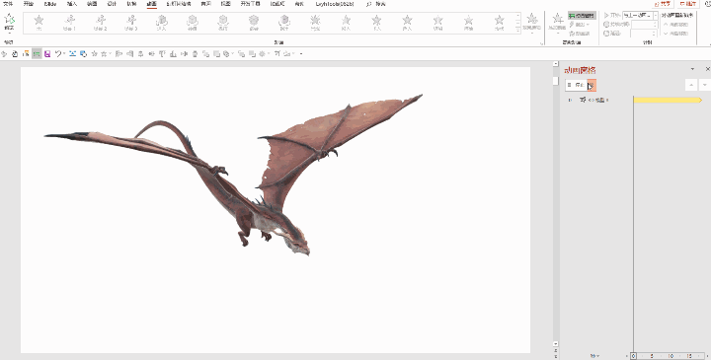Click the purple save icon
The image size is (711, 360).
point(47,54)
